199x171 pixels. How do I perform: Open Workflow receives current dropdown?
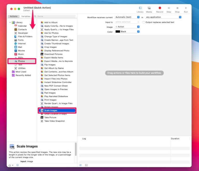point(127,17)
